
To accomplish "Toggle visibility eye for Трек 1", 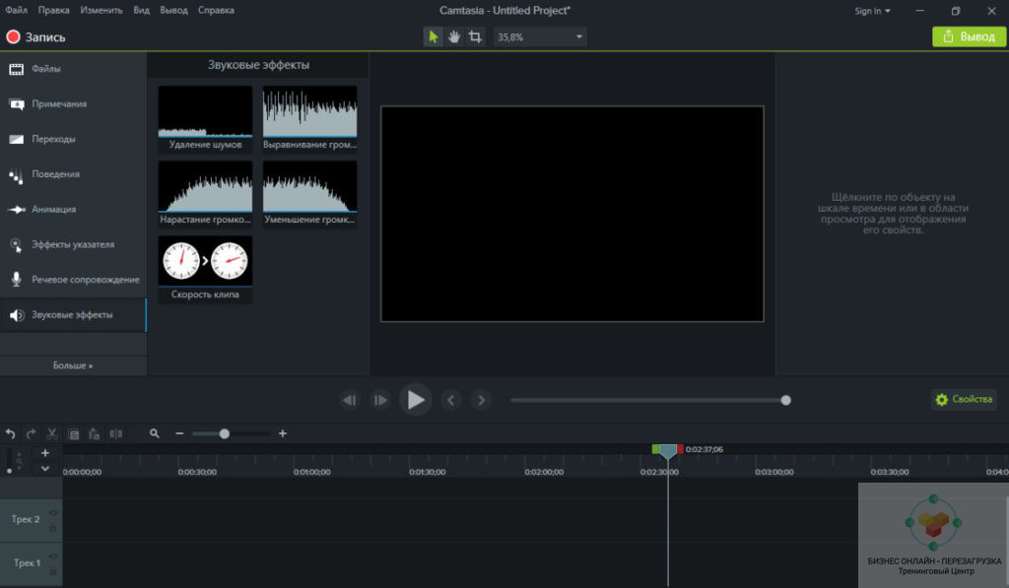I will 53,556.
